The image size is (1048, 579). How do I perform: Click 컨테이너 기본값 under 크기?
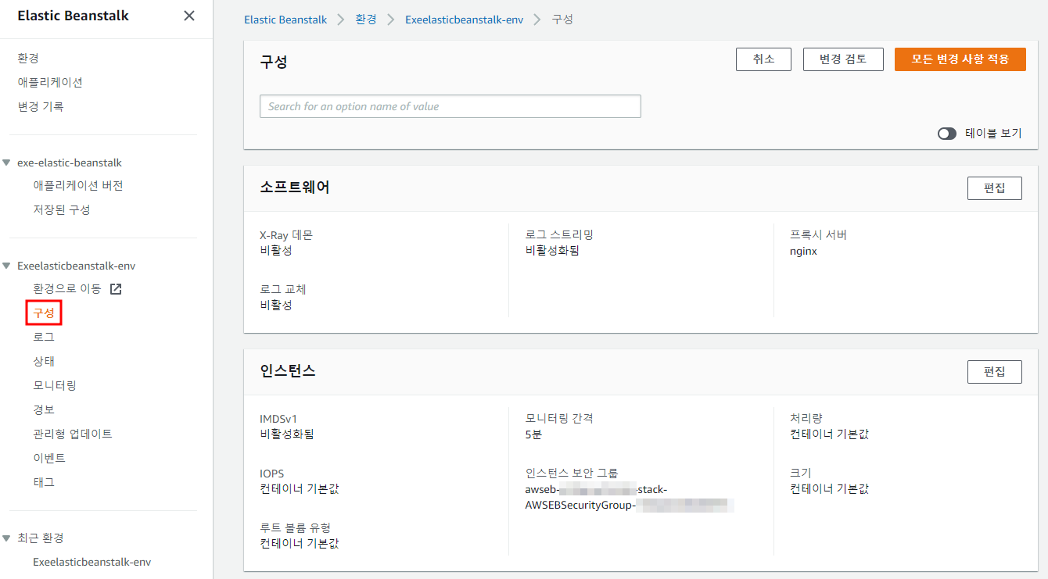pyautogui.click(x=830, y=489)
